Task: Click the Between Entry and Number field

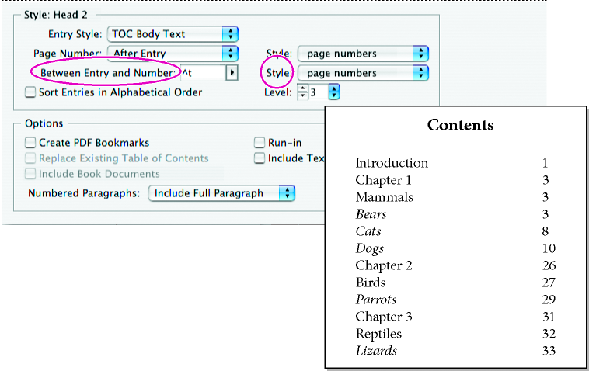Action: (x=202, y=73)
